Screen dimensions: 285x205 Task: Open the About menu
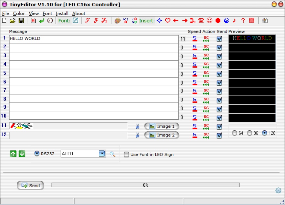click(79, 13)
